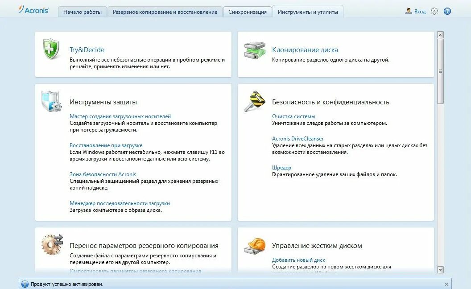Screen dimensions: 471x289
Task: Click Перенос параметров резервного копирования heading
Action: (144, 246)
